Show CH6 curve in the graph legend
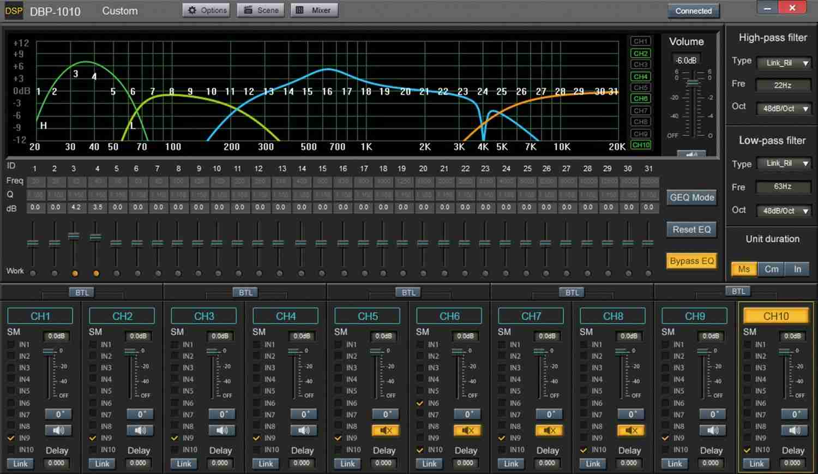This screenshot has width=818, height=474. point(641,98)
